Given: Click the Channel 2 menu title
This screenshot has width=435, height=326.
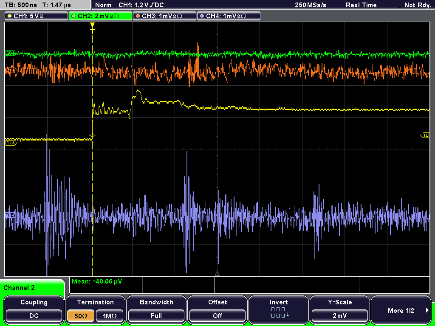Looking at the screenshot, I should tap(19, 288).
